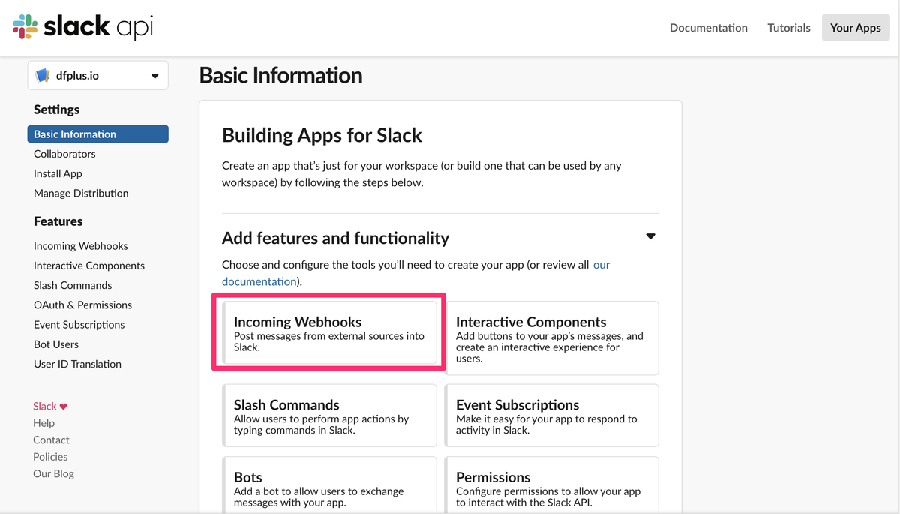900x514 pixels.
Task: Click the Building Apps for Slack heading
Action: (x=322, y=136)
